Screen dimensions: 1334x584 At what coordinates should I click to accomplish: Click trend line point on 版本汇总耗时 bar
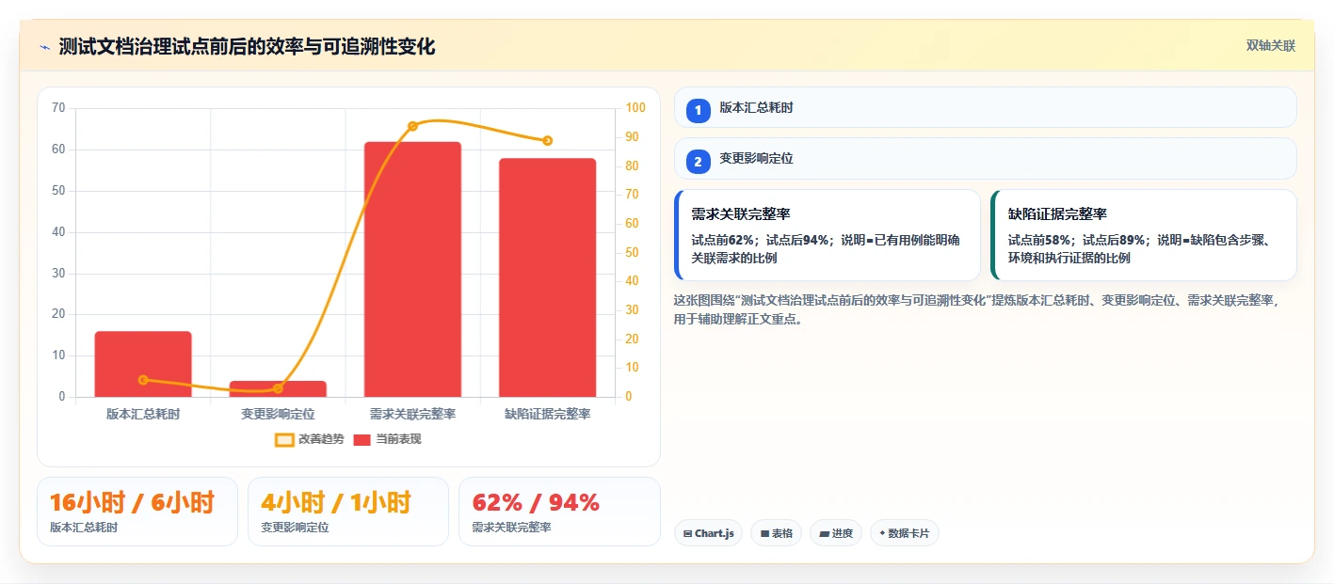click(143, 380)
